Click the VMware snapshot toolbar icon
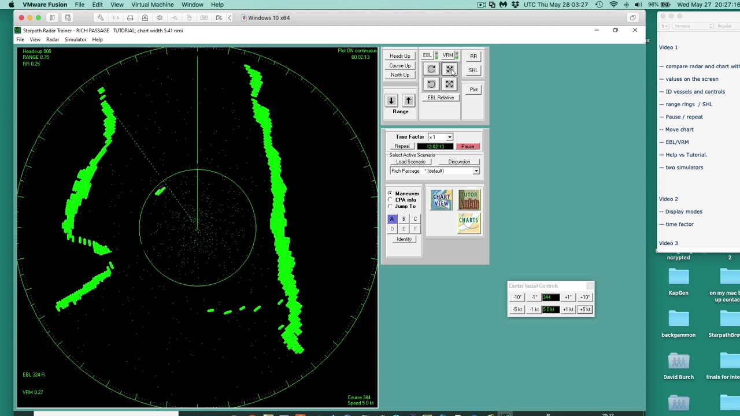Screen dimensions: 740x416 point(67,18)
